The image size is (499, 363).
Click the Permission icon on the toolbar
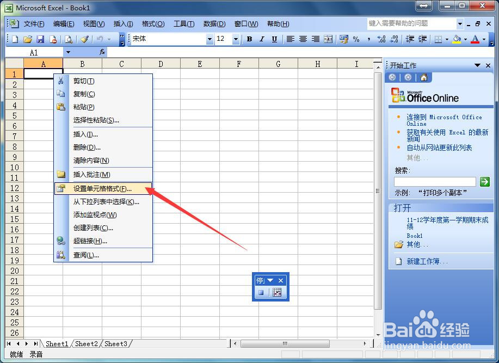point(53,39)
